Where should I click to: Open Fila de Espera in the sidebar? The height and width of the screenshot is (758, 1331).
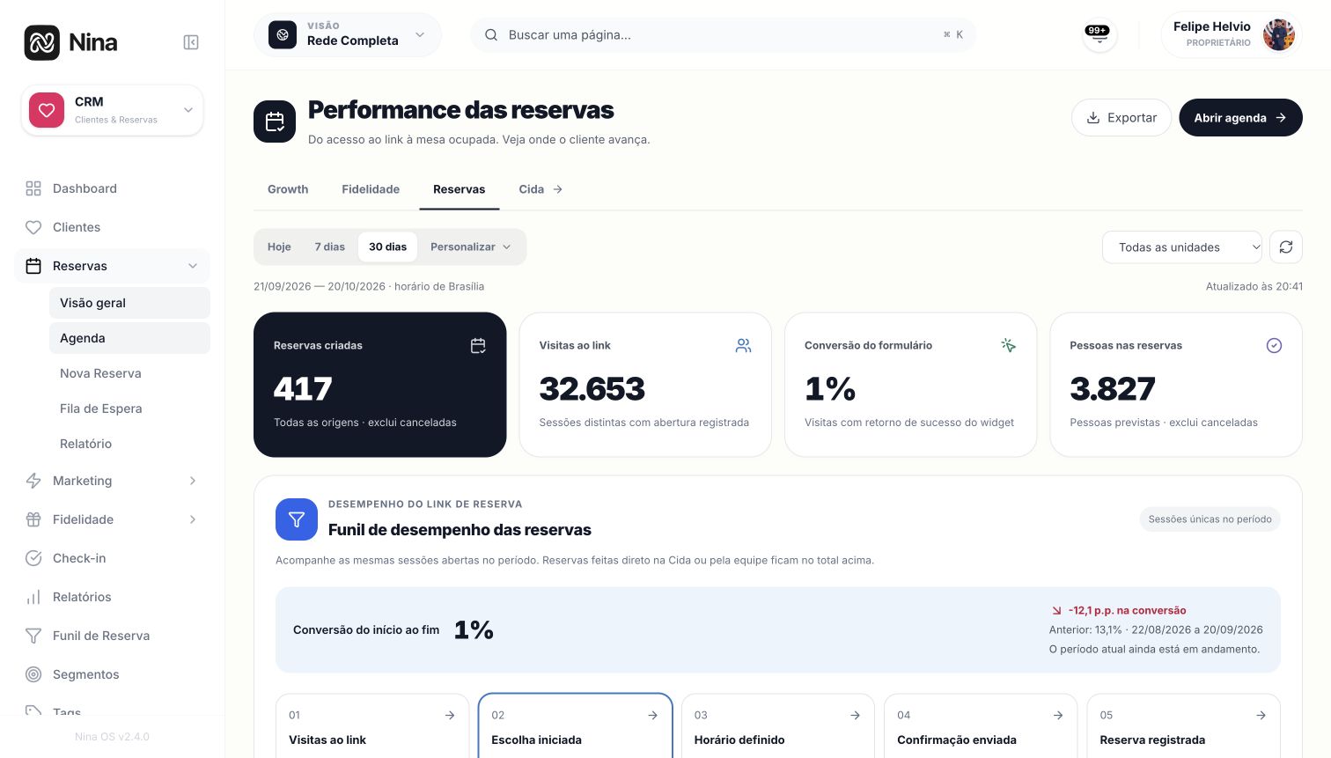(129, 408)
